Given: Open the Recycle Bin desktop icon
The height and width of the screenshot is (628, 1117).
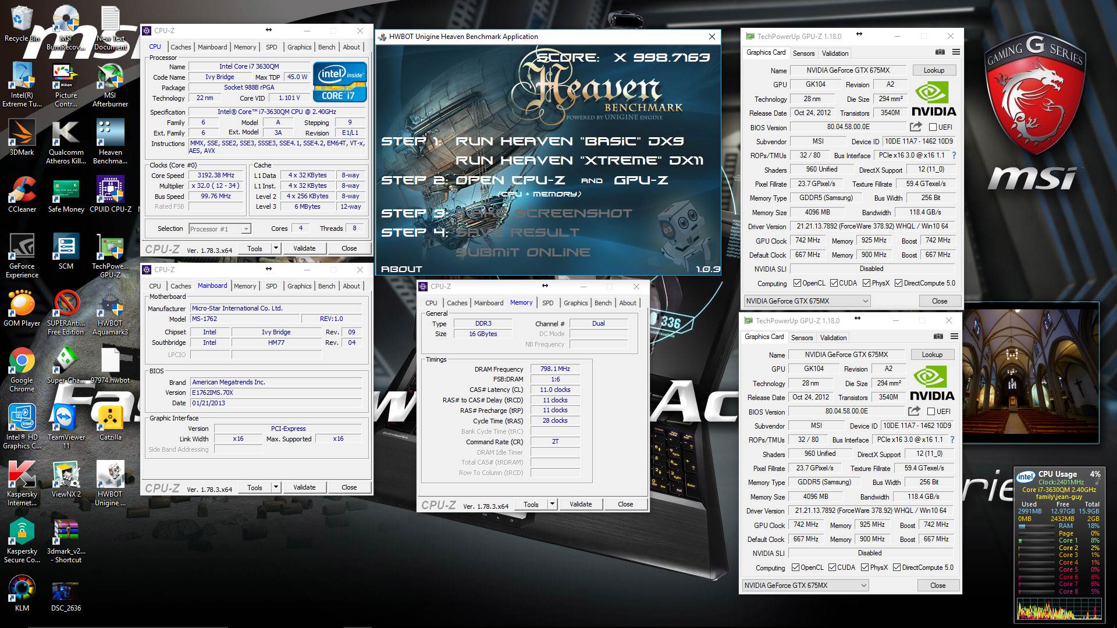Looking at the screenshot, I should tap(22, 24).
